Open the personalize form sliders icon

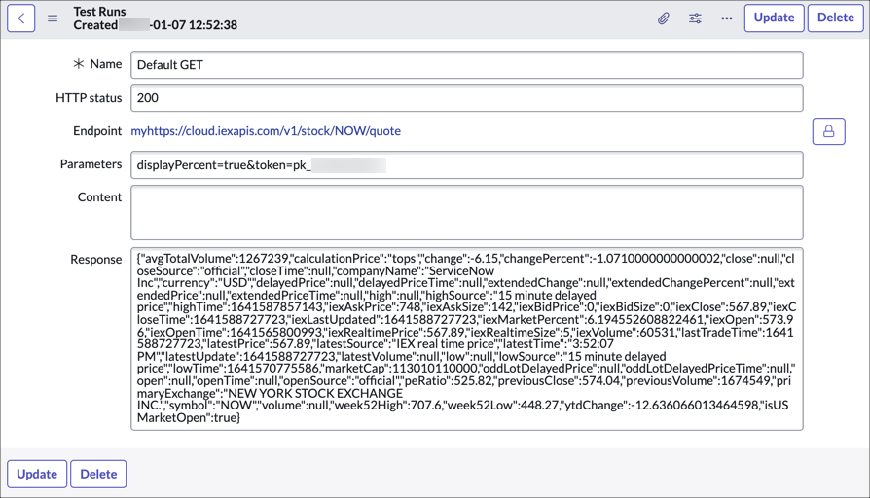click(695, 18)
